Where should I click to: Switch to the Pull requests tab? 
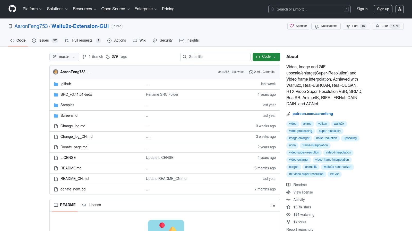point(83,40)
